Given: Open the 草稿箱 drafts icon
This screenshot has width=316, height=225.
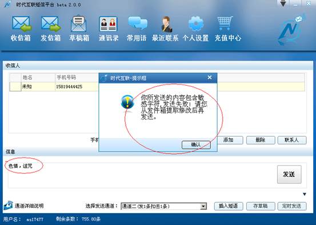Looking at the screenshot, I should point(79,23).
